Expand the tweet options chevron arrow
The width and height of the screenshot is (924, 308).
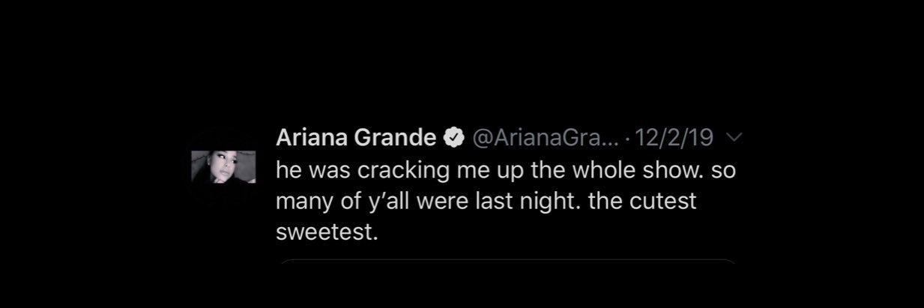click(x=734, y=138)
